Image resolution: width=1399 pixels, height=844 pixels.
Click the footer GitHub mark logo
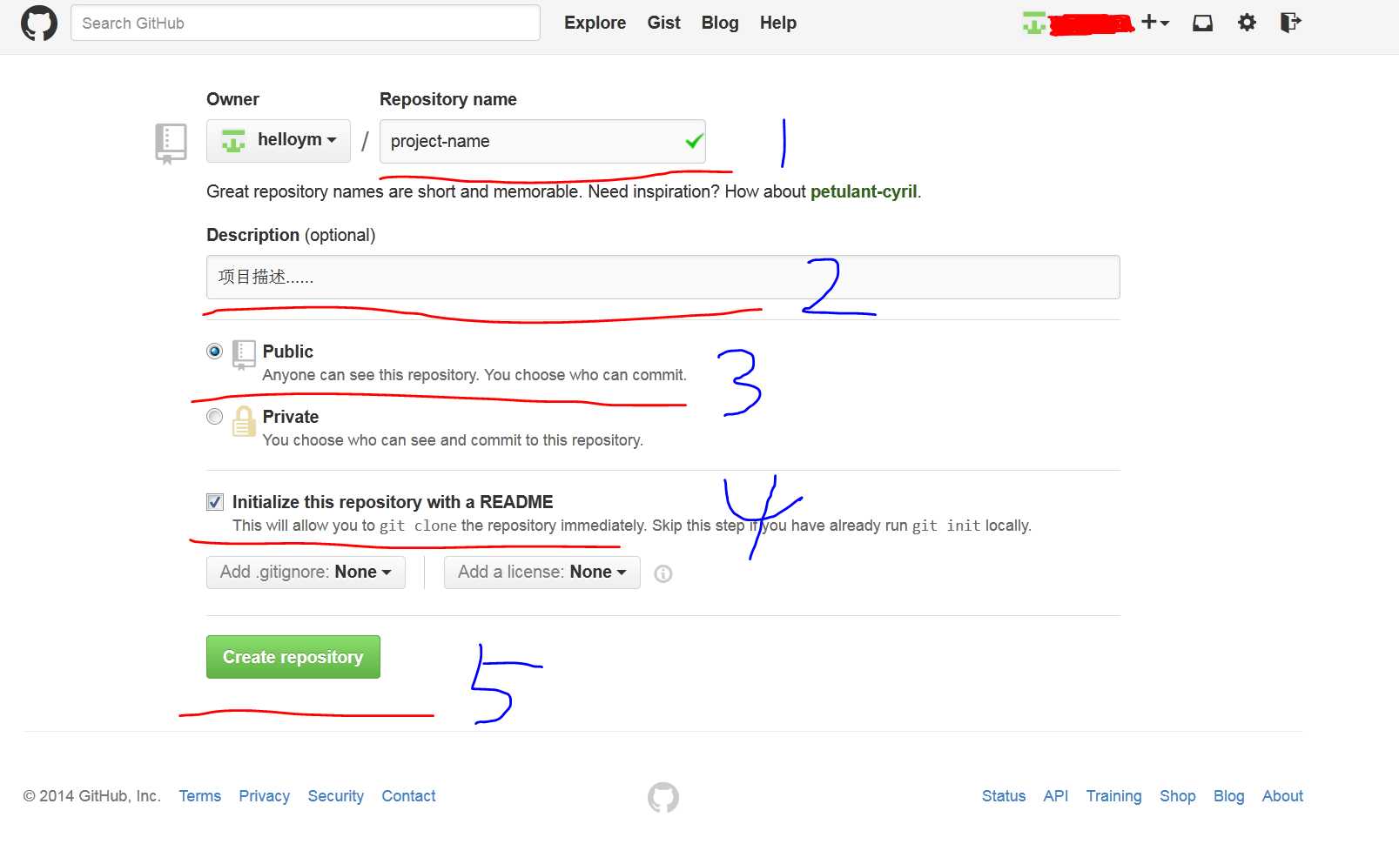point(663,797)
